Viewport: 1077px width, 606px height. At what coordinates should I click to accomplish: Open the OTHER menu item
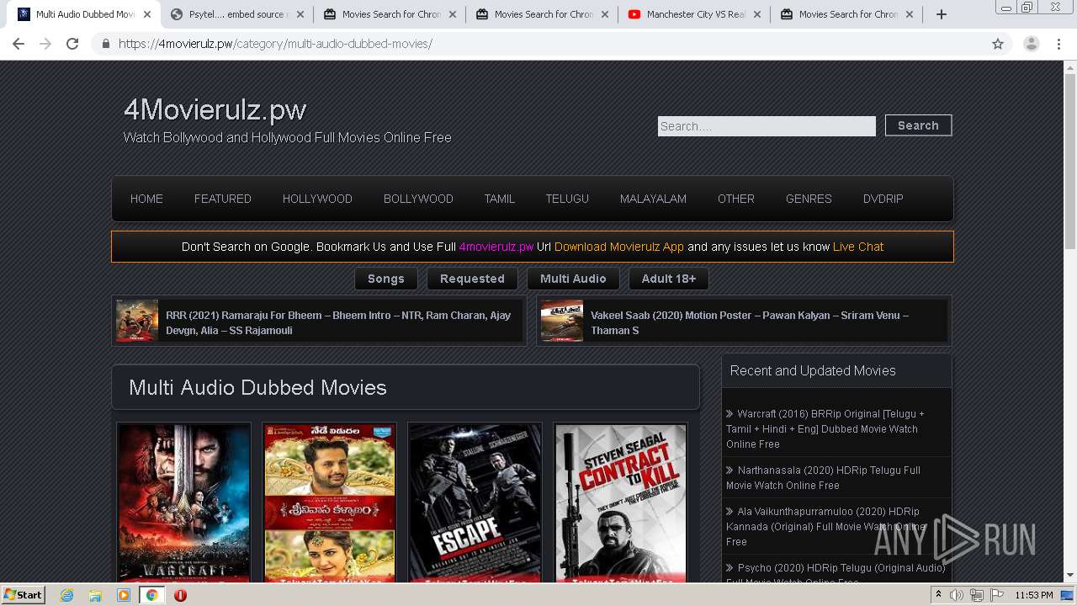[735, 199]
